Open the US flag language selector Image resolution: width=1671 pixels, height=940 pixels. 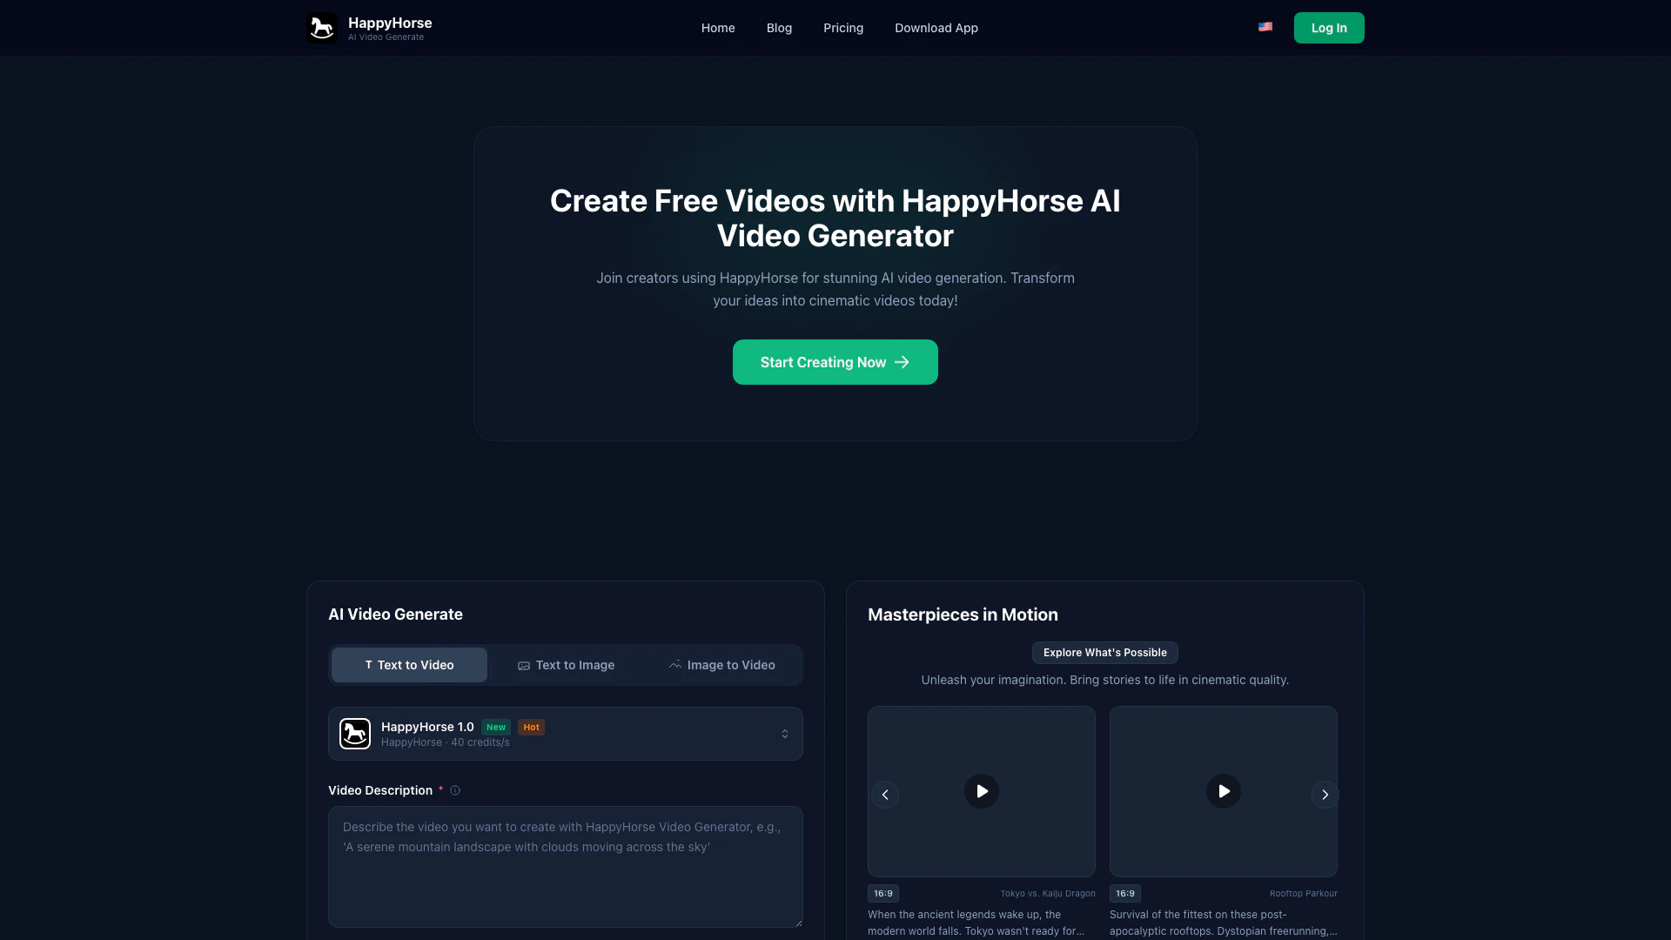point(1265,27)
